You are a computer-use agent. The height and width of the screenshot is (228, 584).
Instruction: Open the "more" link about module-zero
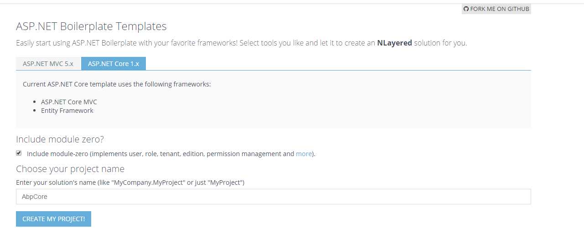coord(304,154)
